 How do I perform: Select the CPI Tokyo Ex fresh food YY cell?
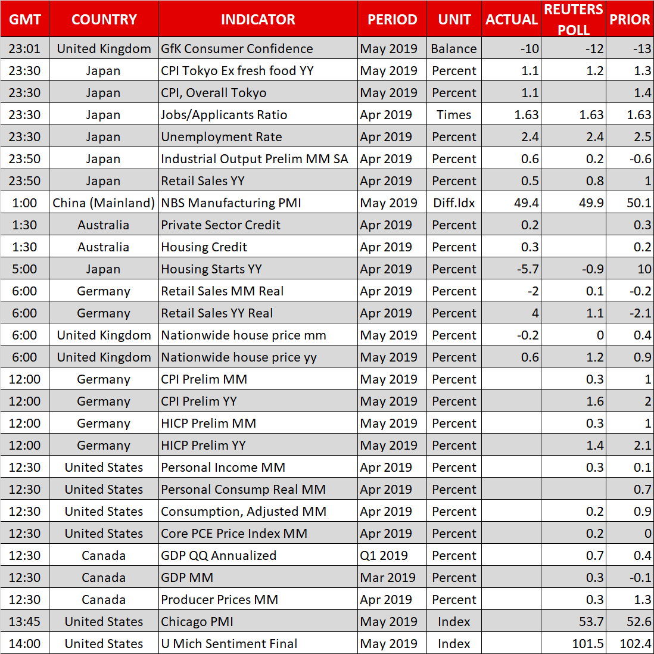258,70
